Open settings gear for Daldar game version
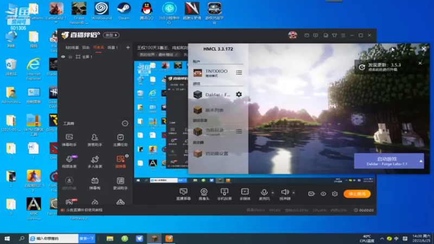Viewport: 434px width, 244px height. [x=239, y=94]
